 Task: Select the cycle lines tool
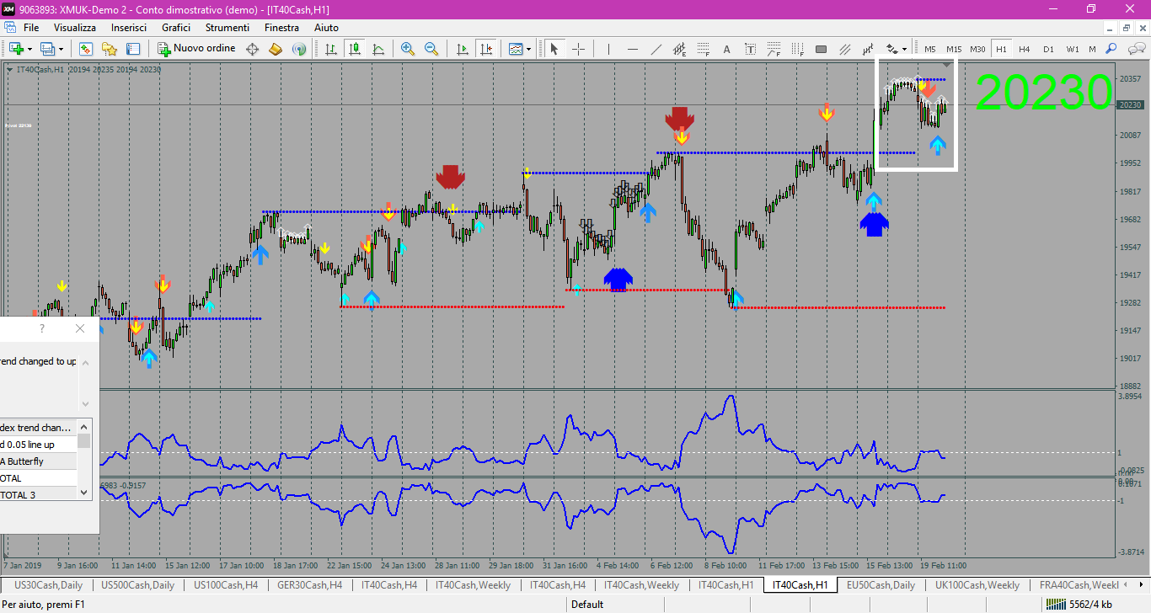868,49
